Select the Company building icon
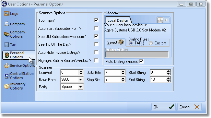This screenshot has width=211, height=118. 7,24
